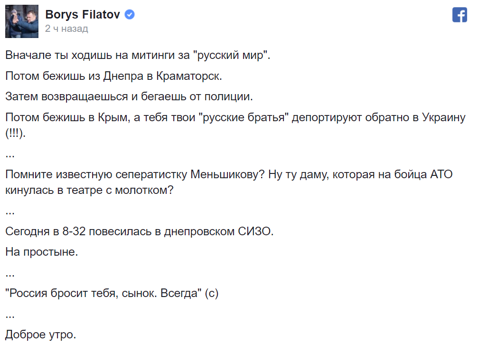
Task: Click the '(!!!)' text
Action: (15, 133)
